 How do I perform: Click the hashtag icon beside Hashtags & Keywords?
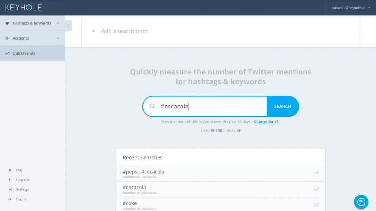tap(7, 23)
